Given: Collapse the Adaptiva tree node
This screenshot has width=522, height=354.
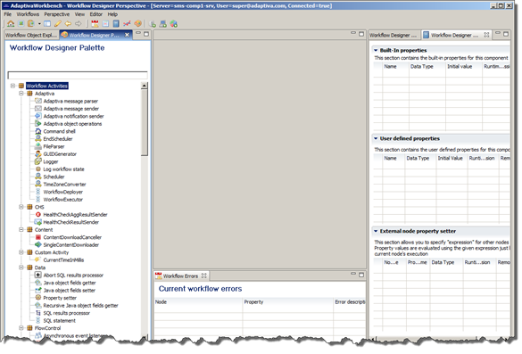Looking at the screenshot, I should [21, 94].
